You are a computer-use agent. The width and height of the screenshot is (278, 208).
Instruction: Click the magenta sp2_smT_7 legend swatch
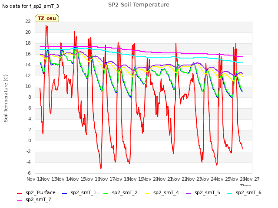click(19, 200)
